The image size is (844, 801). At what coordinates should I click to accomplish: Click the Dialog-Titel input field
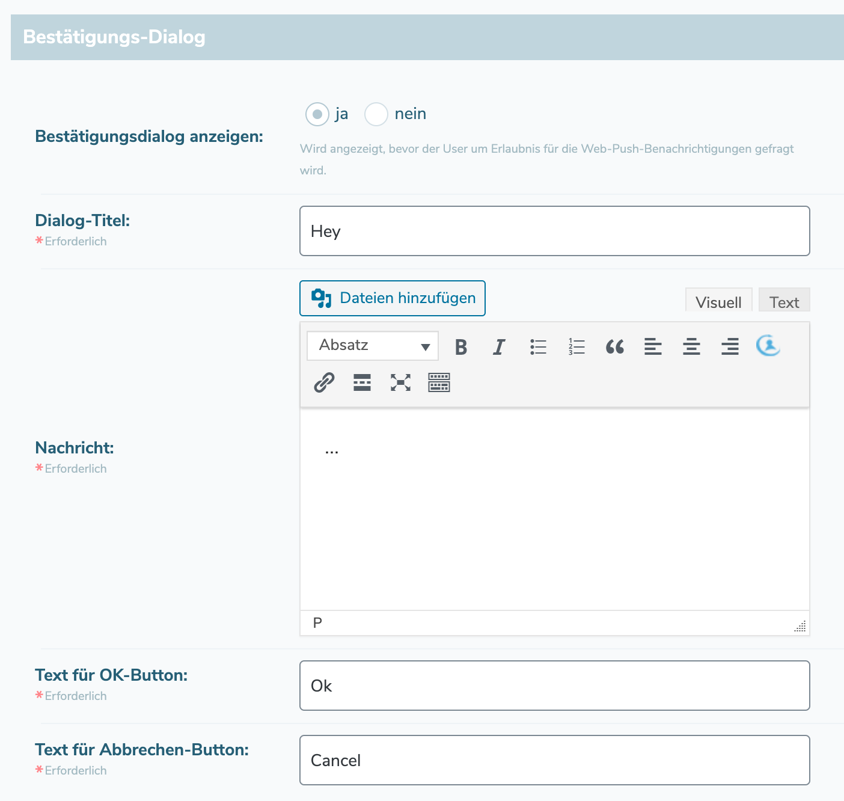(x=554, y=232)
